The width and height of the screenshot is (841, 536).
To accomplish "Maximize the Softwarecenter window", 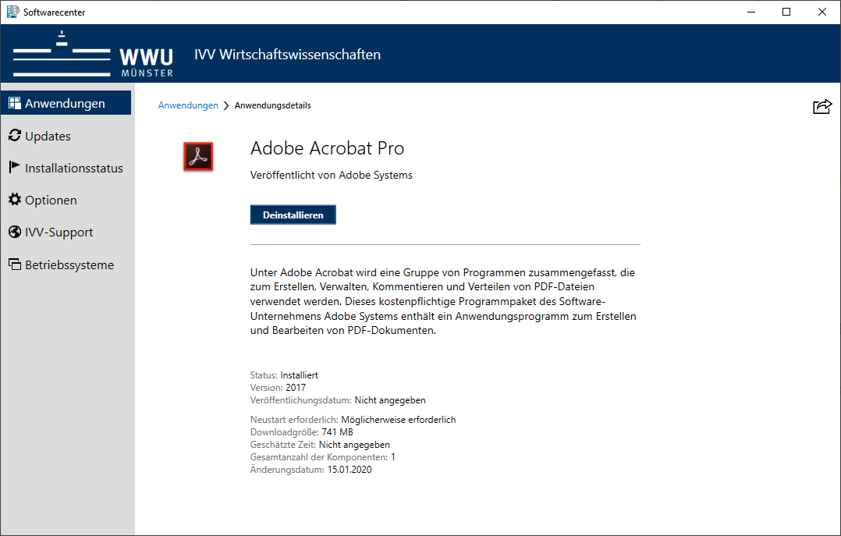I will click(x=786, y=12).
